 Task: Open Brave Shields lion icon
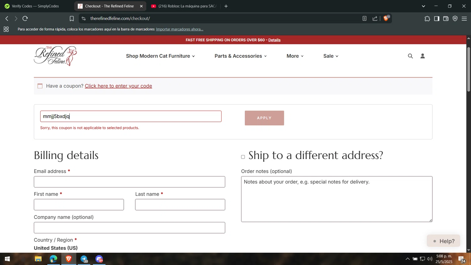point(386,19)
